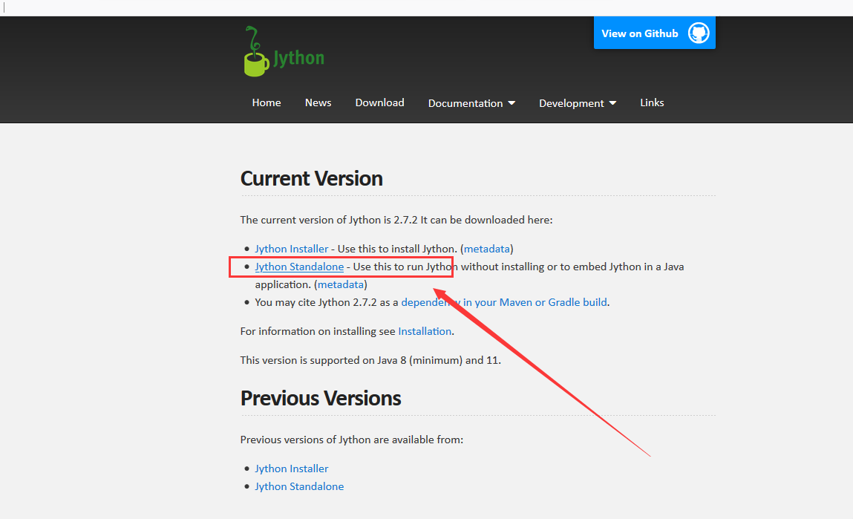Open previous versions Jython Installer link

click(292, 469)
